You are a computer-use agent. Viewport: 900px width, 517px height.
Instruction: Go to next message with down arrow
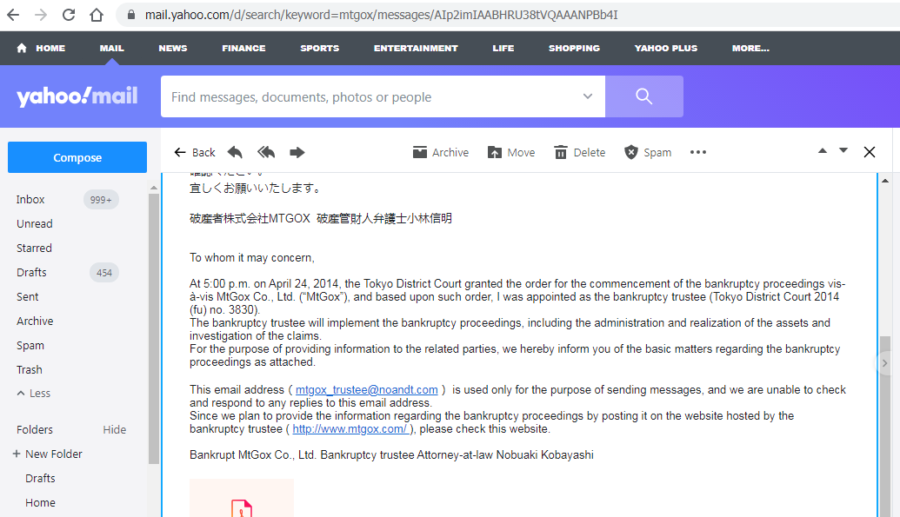point(843,150)
